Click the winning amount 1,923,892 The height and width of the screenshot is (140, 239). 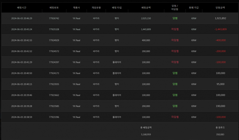tap(220, 18)
